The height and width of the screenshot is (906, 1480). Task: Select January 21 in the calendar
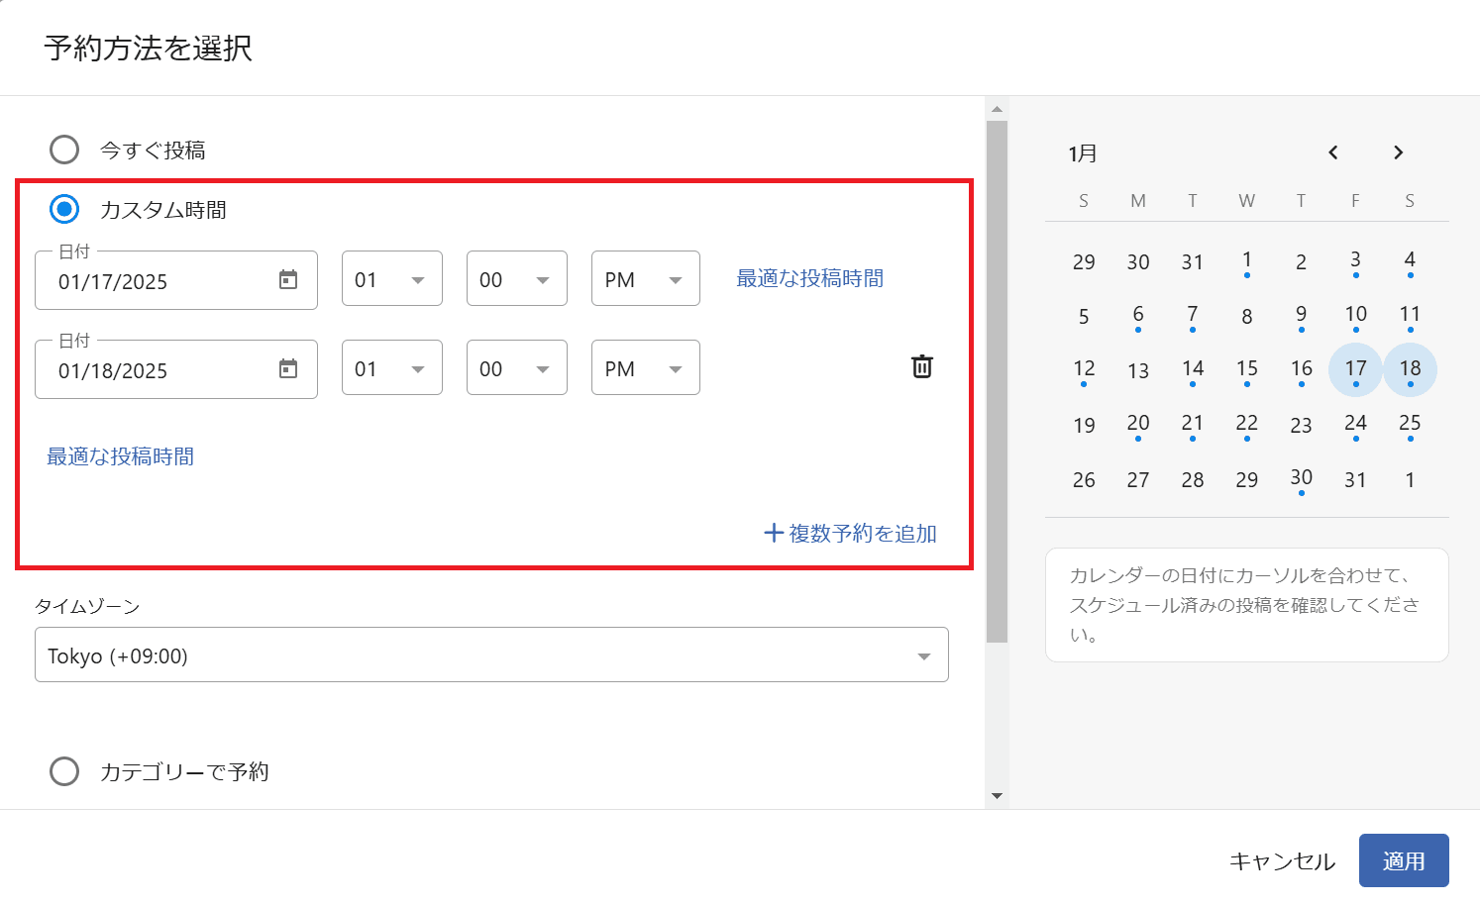[x=1193, y=424]
